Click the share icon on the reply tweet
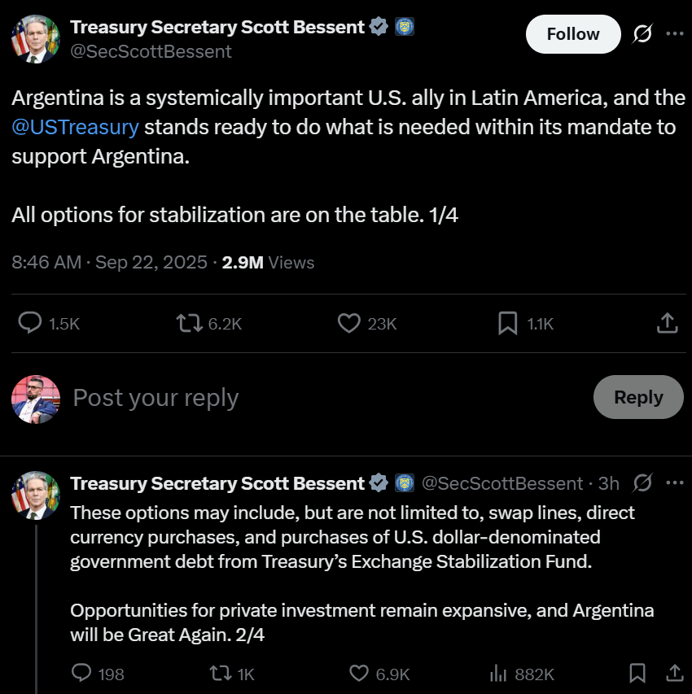The height and width of the screenshot is (694, 692). tap(674, 674)
